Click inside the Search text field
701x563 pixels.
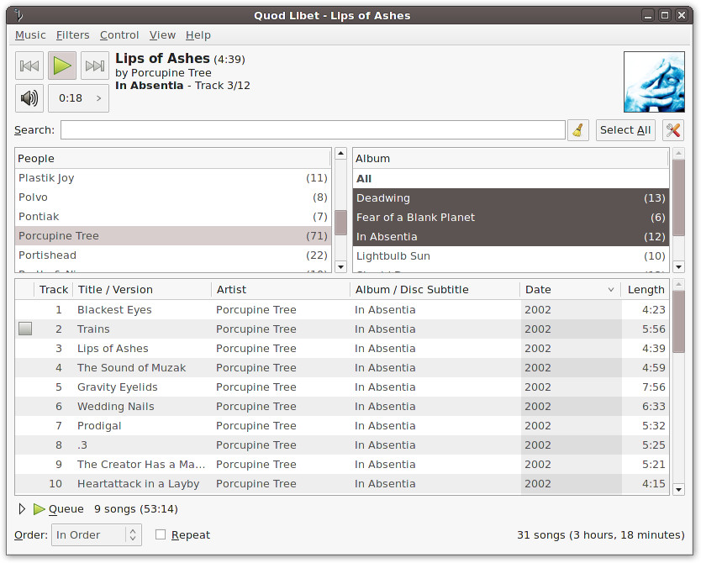(x=313, y=130)
